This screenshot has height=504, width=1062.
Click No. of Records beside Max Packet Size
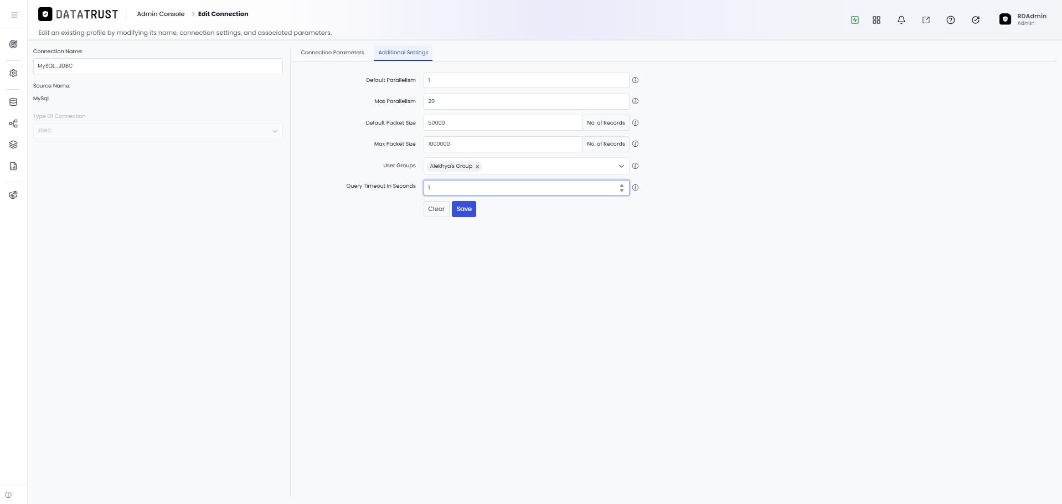coord(606,144)
